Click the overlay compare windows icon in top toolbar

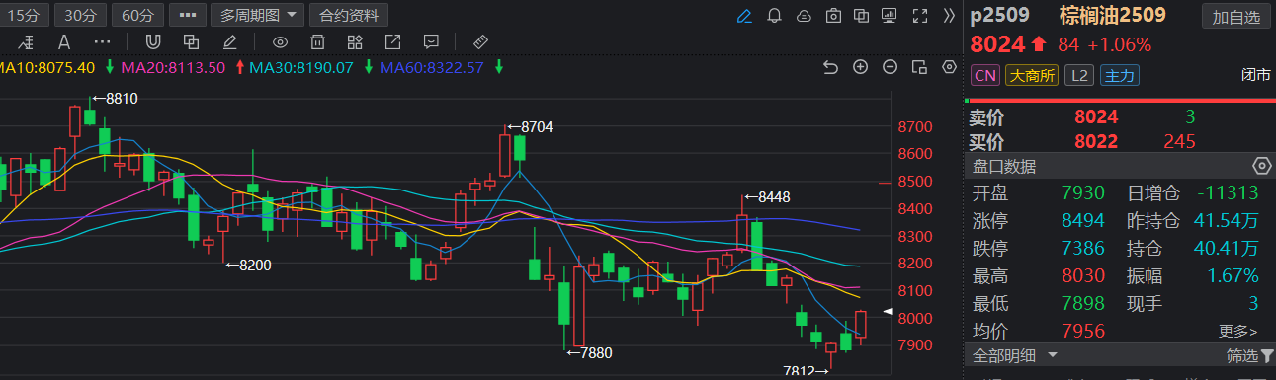(x=862, y=16)
